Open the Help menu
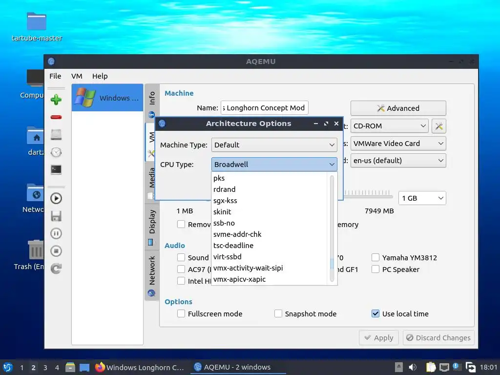 pyautogui.click(x=100, y=76)
